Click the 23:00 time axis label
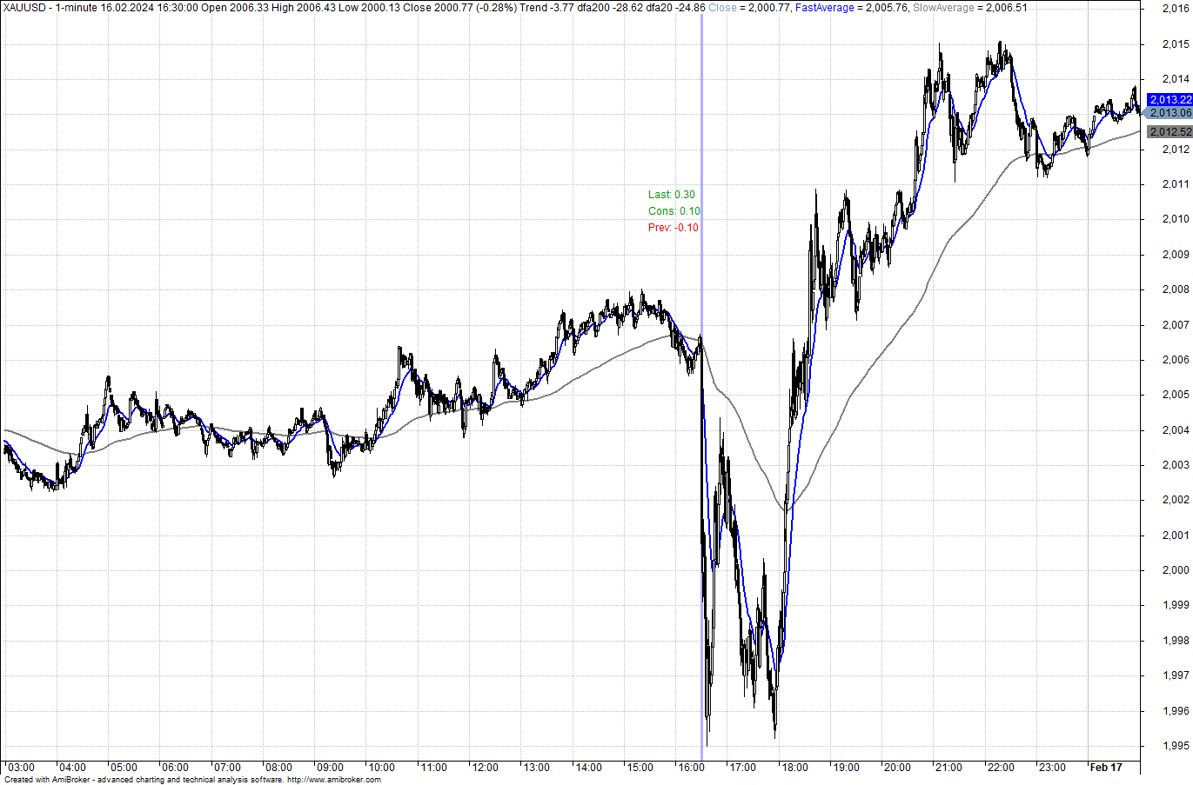This screenshot has width=1193, height=785. (x=1052, y=768)
